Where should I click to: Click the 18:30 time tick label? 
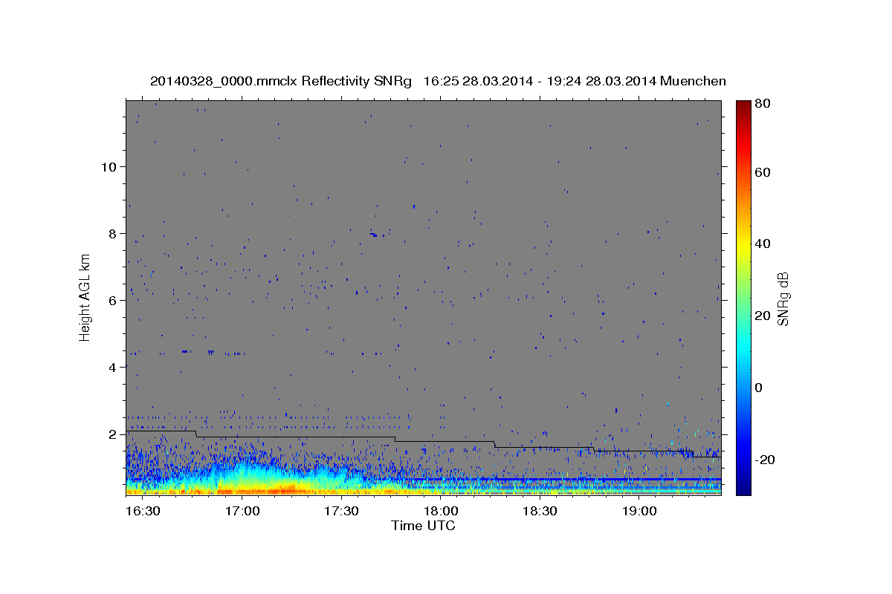click(540, 512)
